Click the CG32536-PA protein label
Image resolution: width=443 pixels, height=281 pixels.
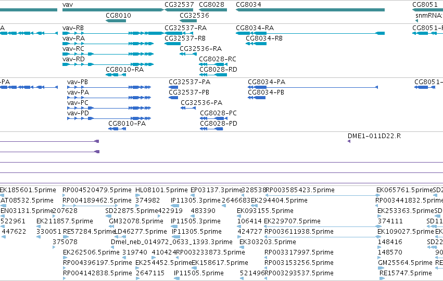point(201,103)
